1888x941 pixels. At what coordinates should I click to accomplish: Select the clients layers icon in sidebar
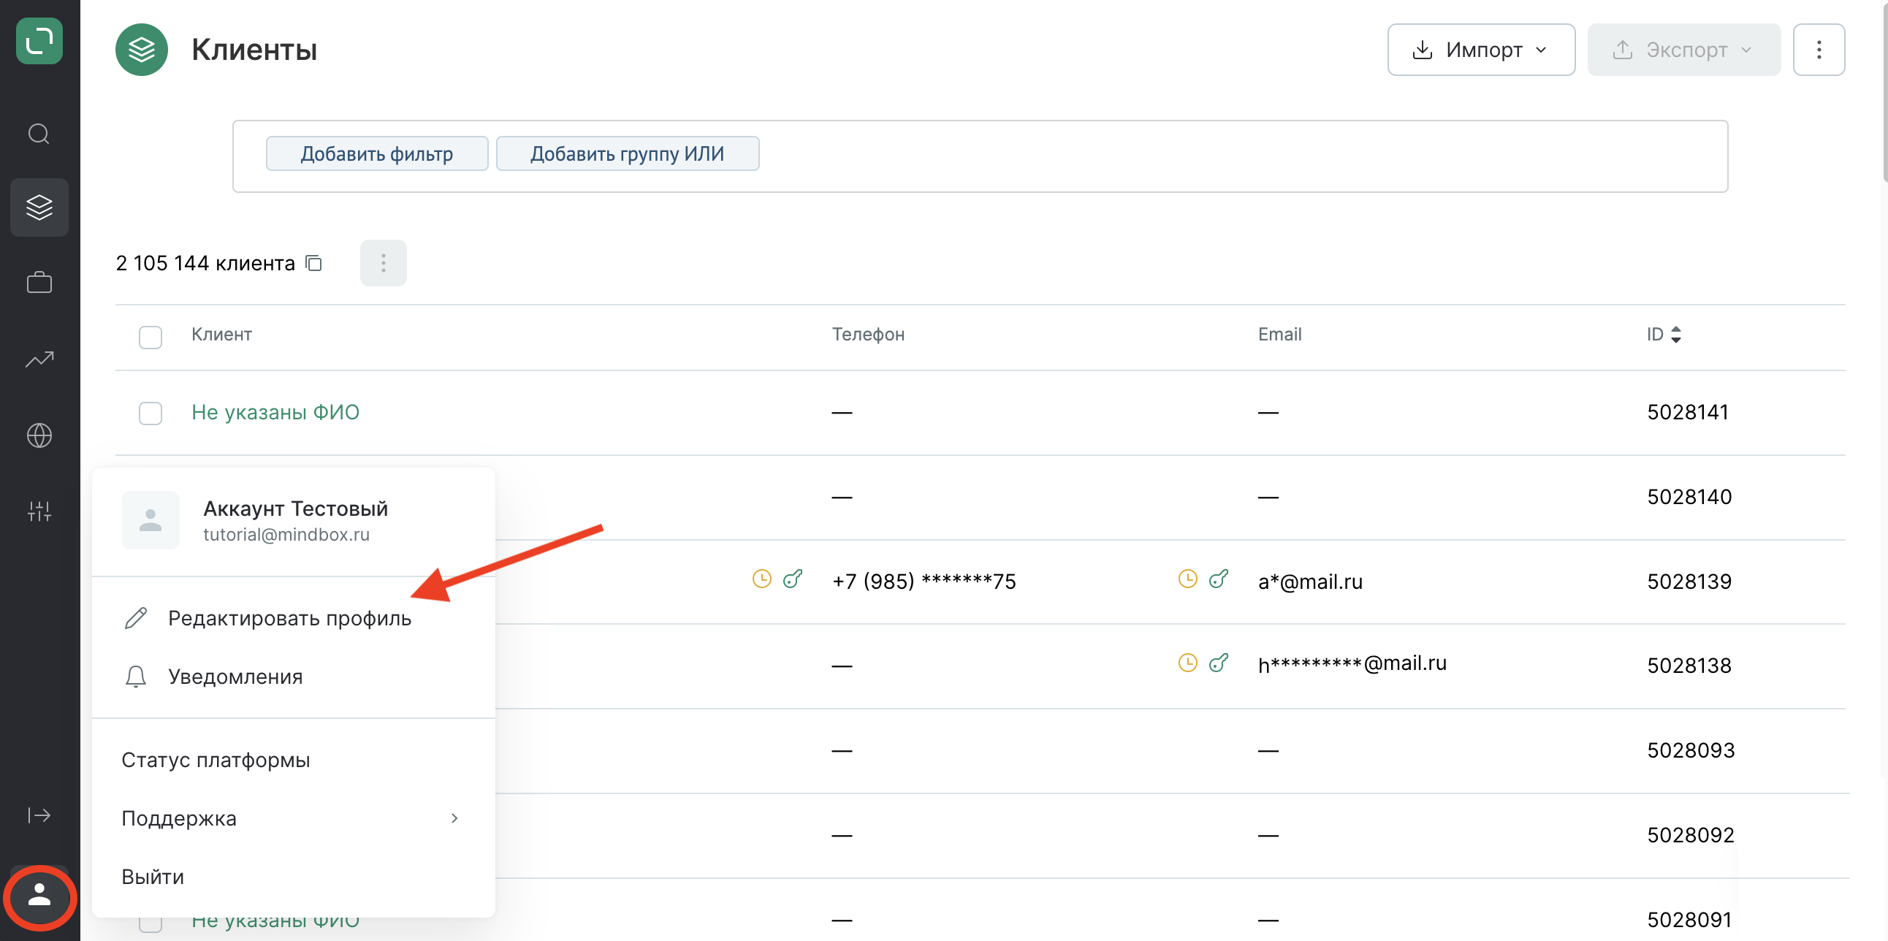(39, 207)
